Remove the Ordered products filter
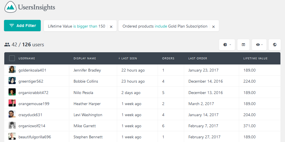This screenshot has height=142, width=285. click(213, 27)
